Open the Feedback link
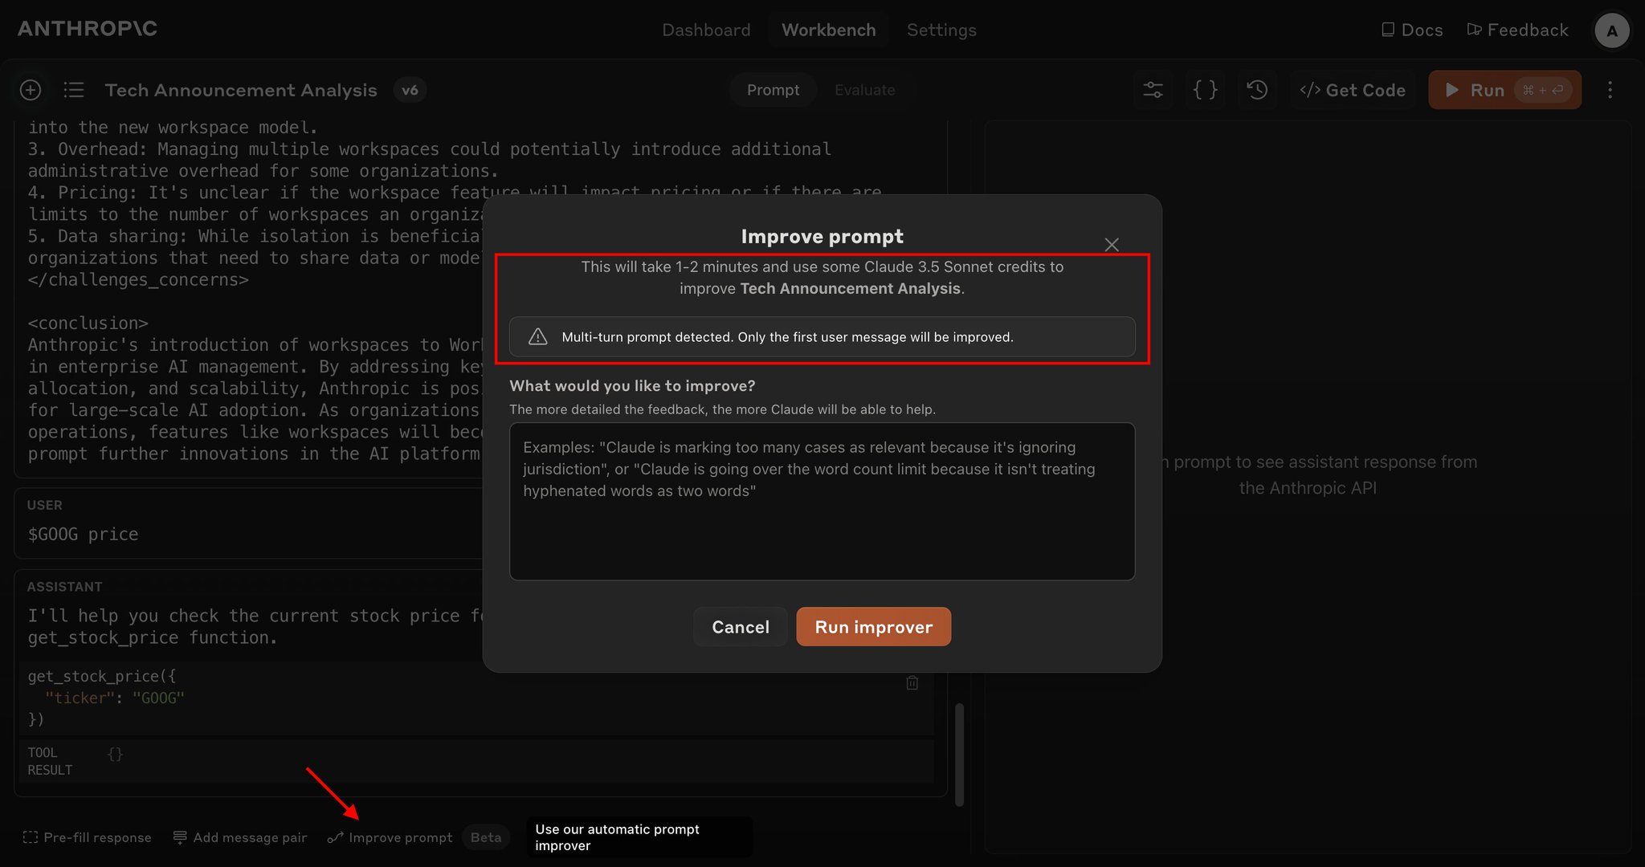The height and width of the screenshot is (867, 1645). tap(1517, 30)
